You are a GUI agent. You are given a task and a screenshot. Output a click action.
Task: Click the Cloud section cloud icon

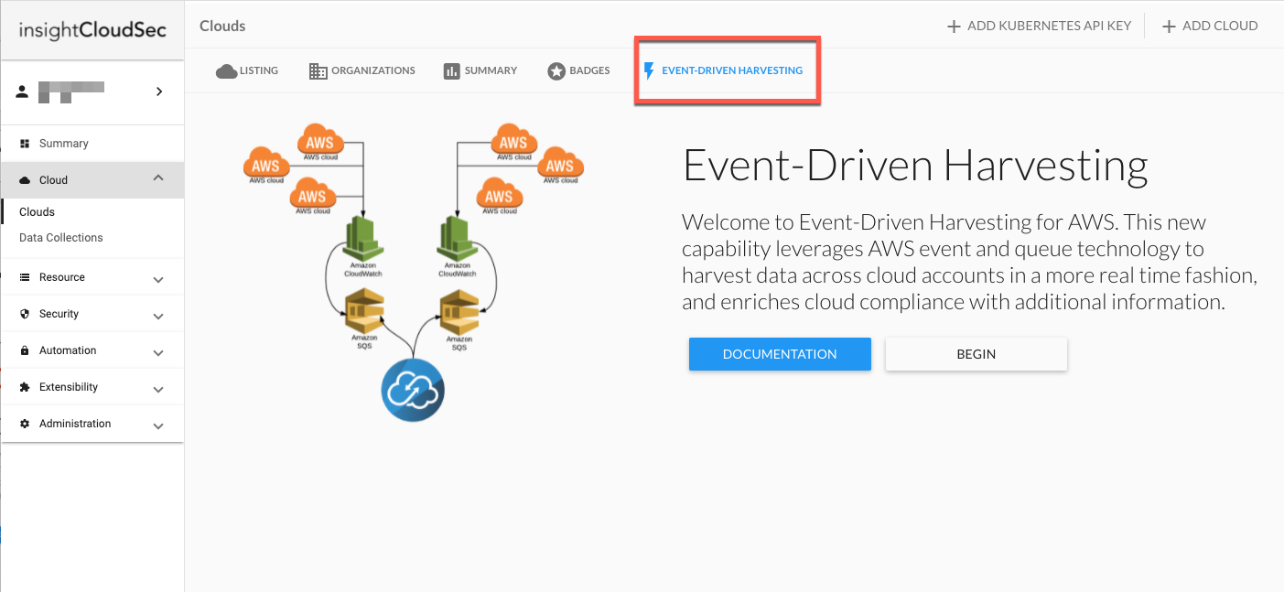tap(25, 180)
